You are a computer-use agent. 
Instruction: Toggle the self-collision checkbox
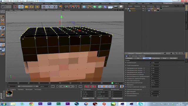click(151, 90)
